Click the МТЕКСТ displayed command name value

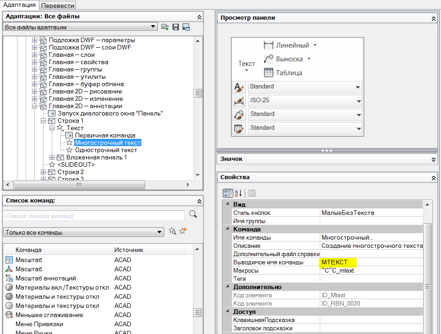point(334,262)
